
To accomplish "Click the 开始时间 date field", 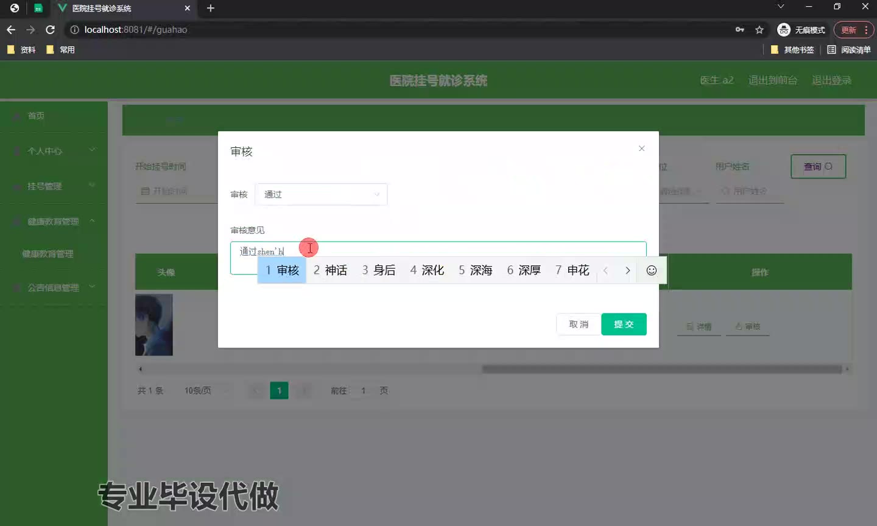I will point(177,191).
